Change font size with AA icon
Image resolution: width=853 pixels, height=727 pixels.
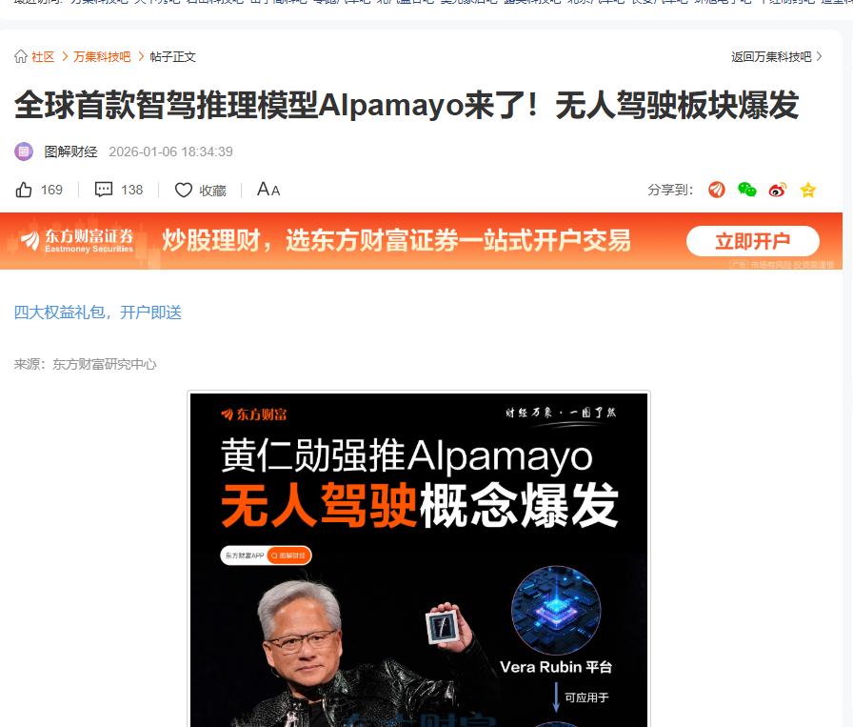point(268,190)
